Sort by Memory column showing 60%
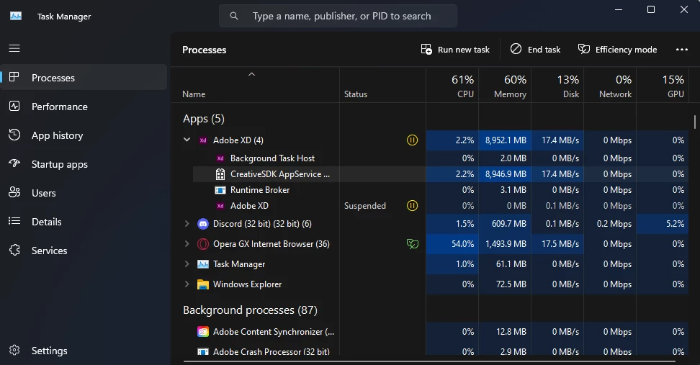Viewport: 700px width, 365px height. (x=505, y=86)
